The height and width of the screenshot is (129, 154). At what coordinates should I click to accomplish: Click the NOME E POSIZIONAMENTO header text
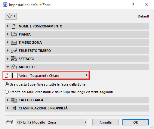pyautogui.click(x=40, y=26)
